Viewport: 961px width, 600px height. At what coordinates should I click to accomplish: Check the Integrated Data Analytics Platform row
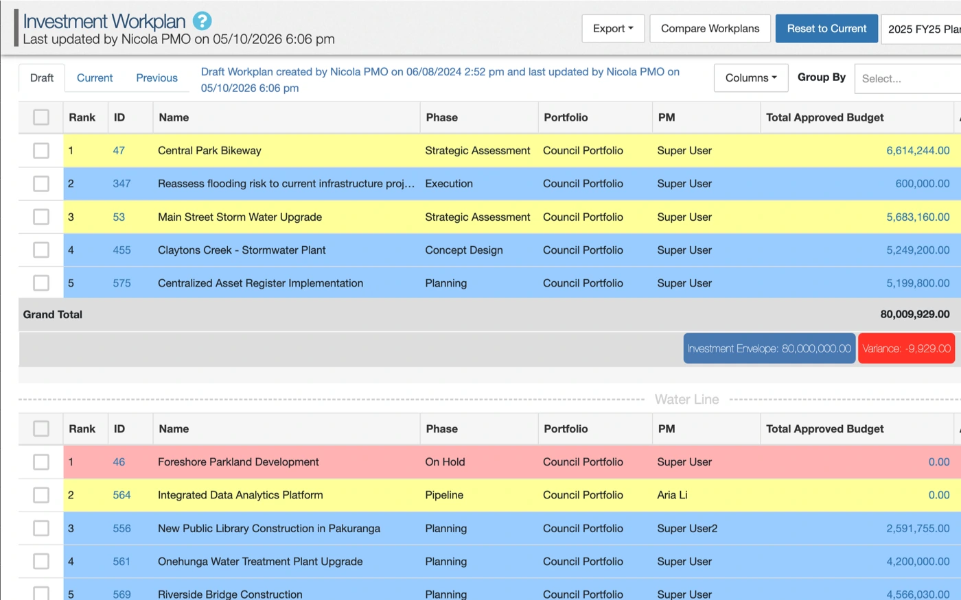click(x=41, y=495)
